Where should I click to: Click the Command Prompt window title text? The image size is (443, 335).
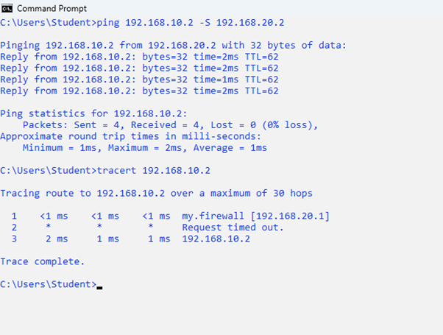coord(51,8)
